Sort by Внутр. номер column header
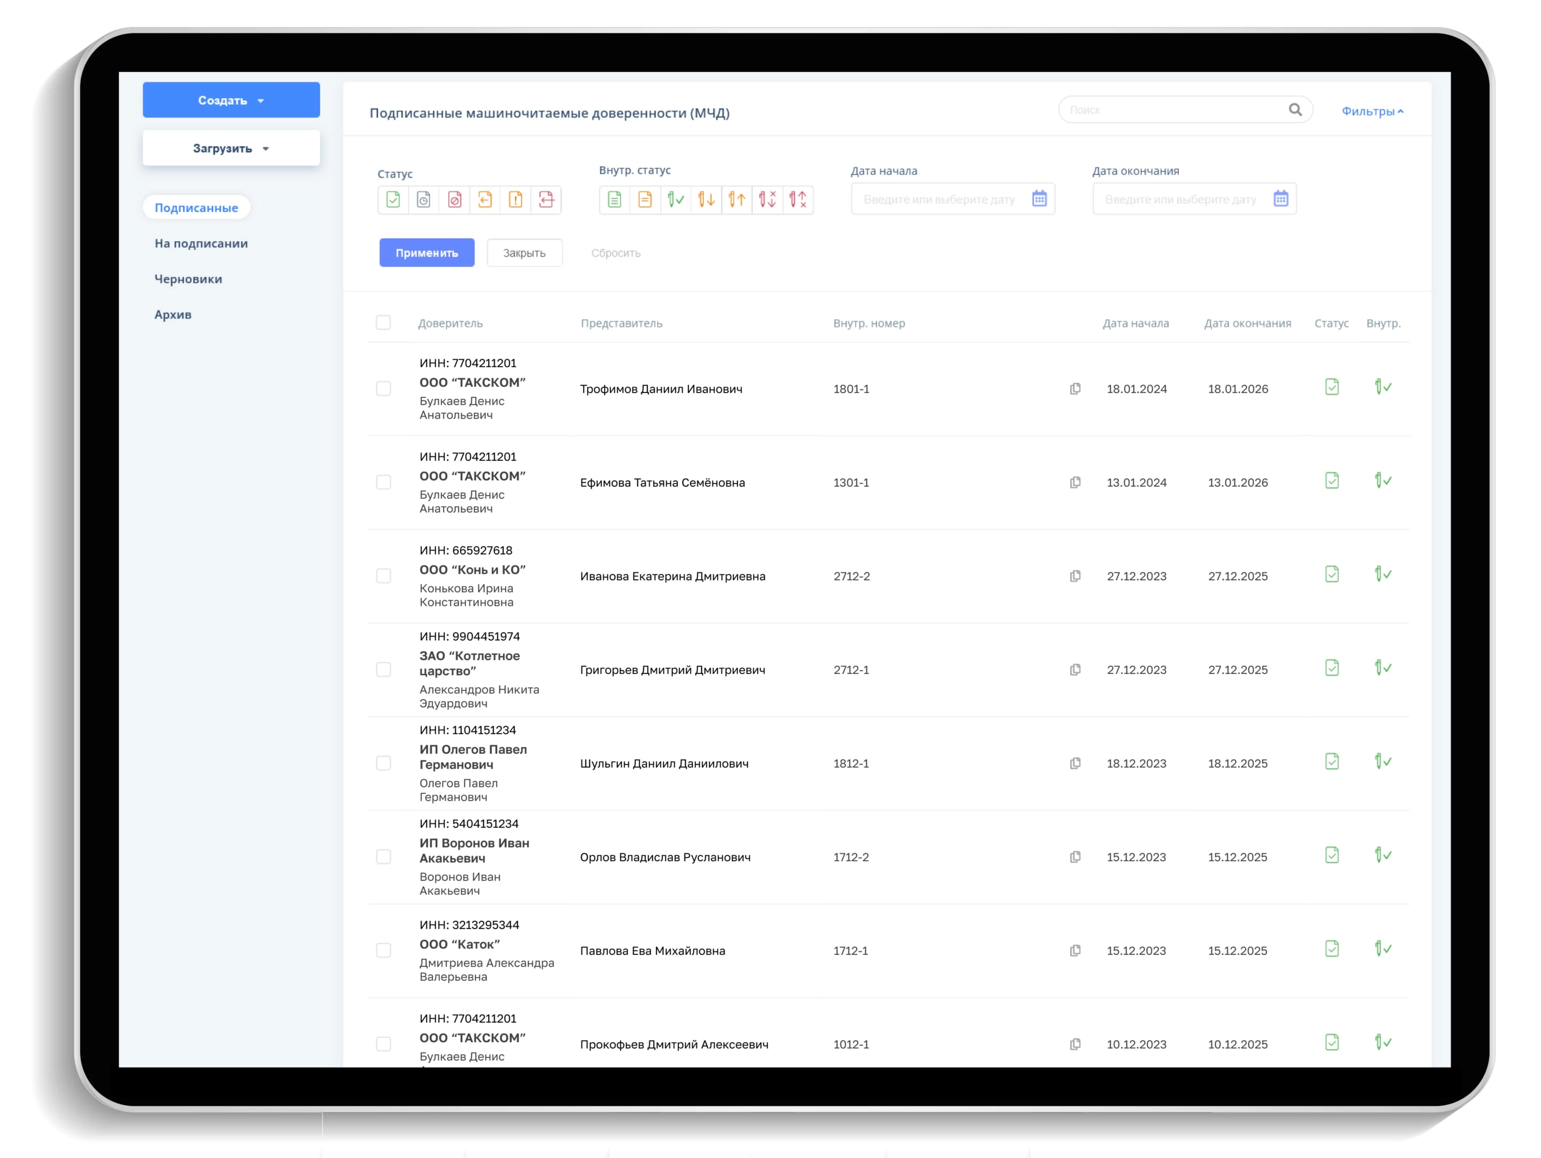The image size is (1541, 1158). 869,323
